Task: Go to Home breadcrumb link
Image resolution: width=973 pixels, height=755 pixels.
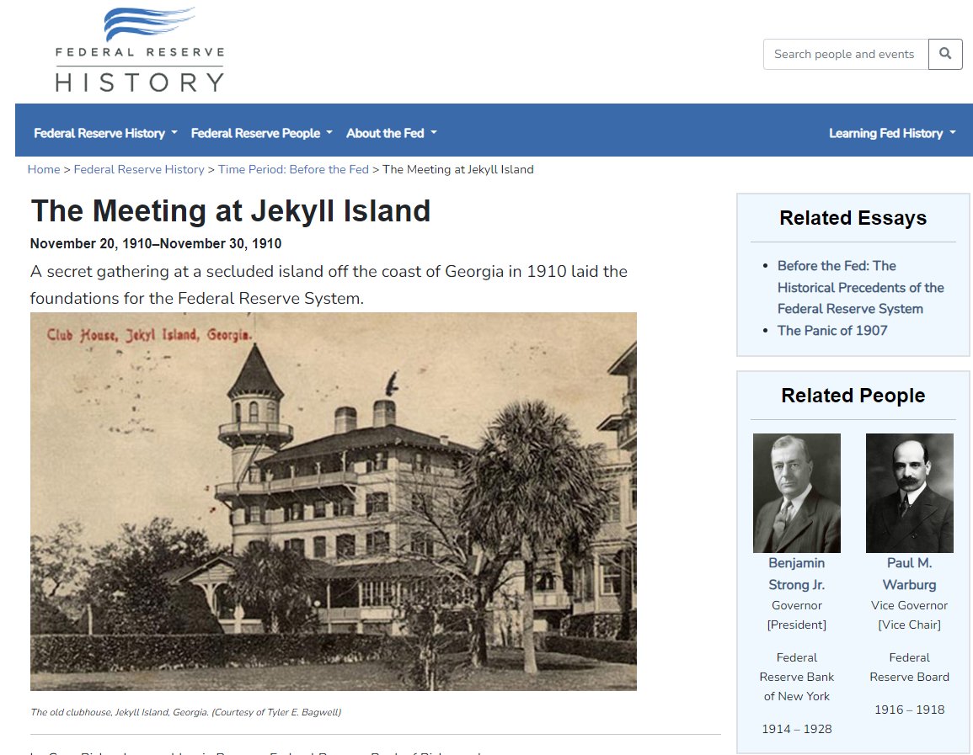Action: [44, 169]
